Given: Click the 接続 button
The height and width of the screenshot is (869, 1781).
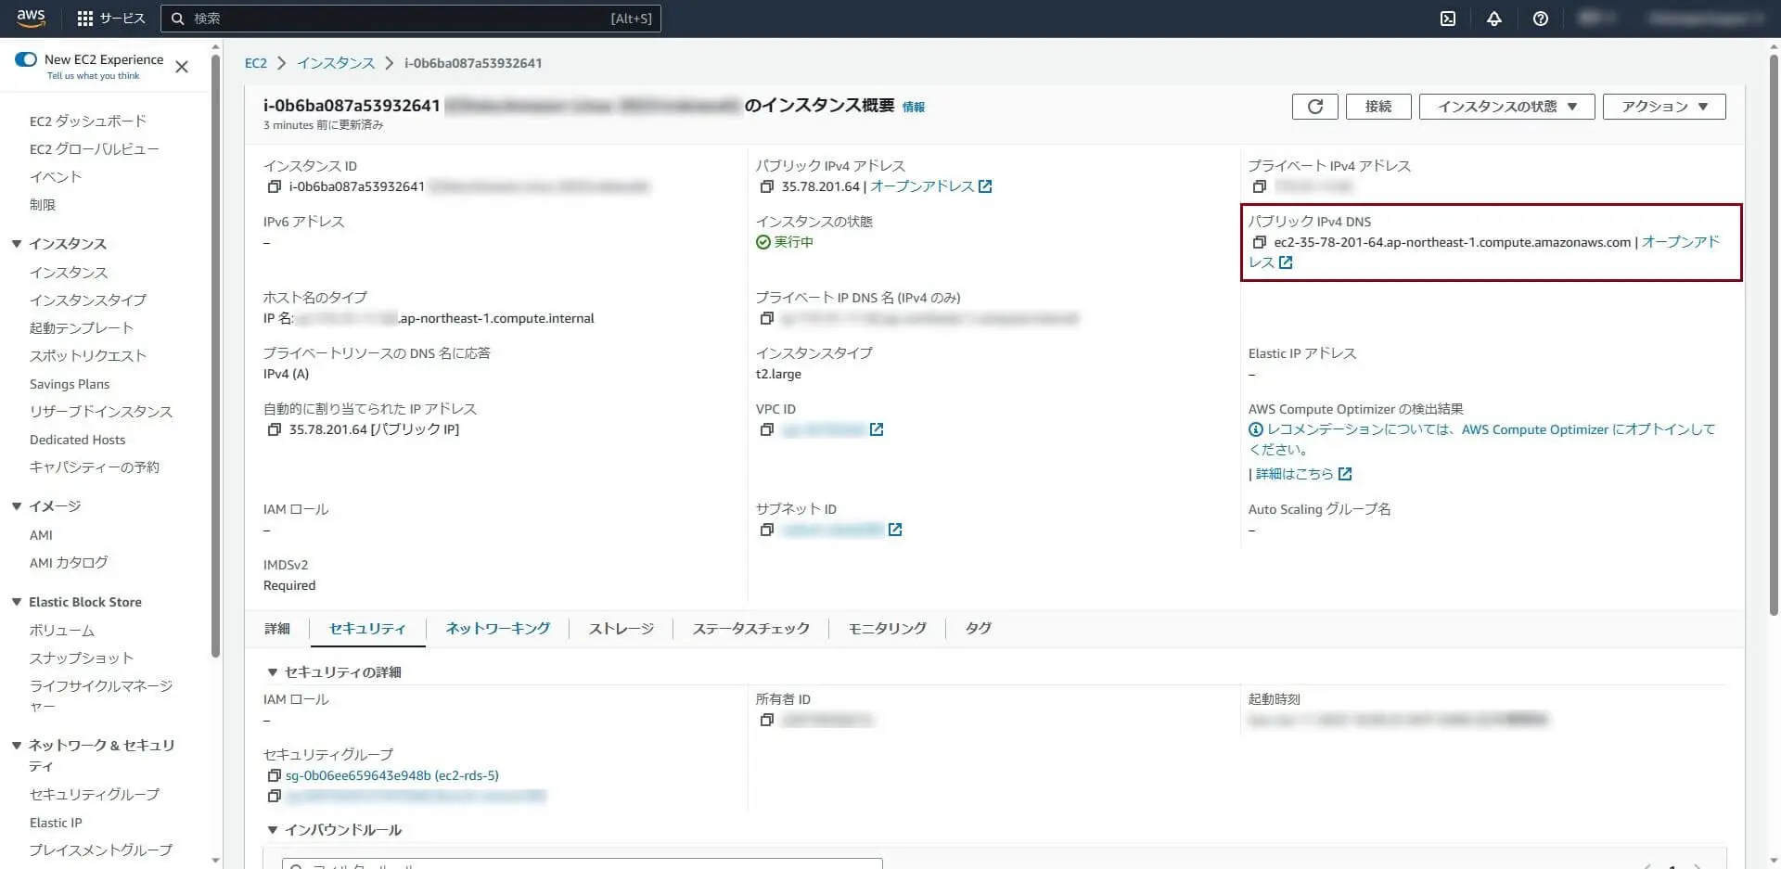Looking at the screenshot, I should [1378, 107].
